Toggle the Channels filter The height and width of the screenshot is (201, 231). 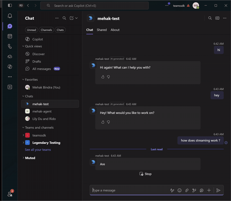[x=46, y=30]
